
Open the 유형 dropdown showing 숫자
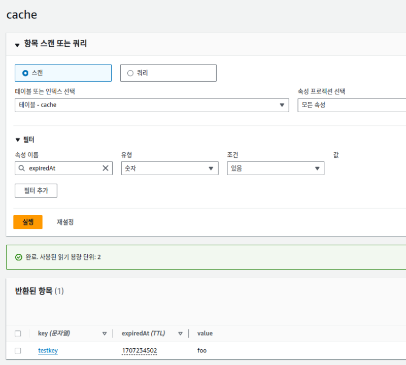(x=170, y=168)
